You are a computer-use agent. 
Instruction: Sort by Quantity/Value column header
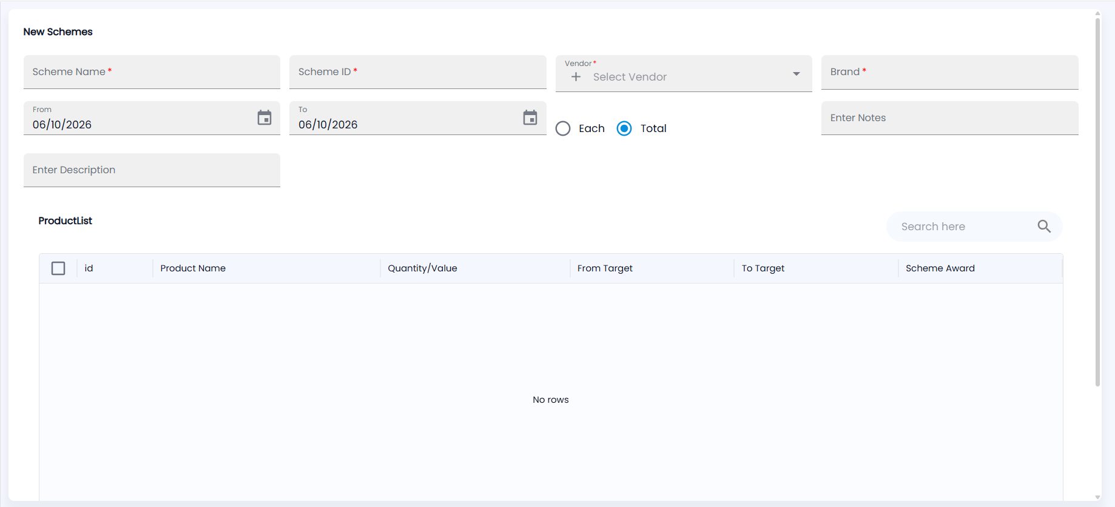click(422, 268)
